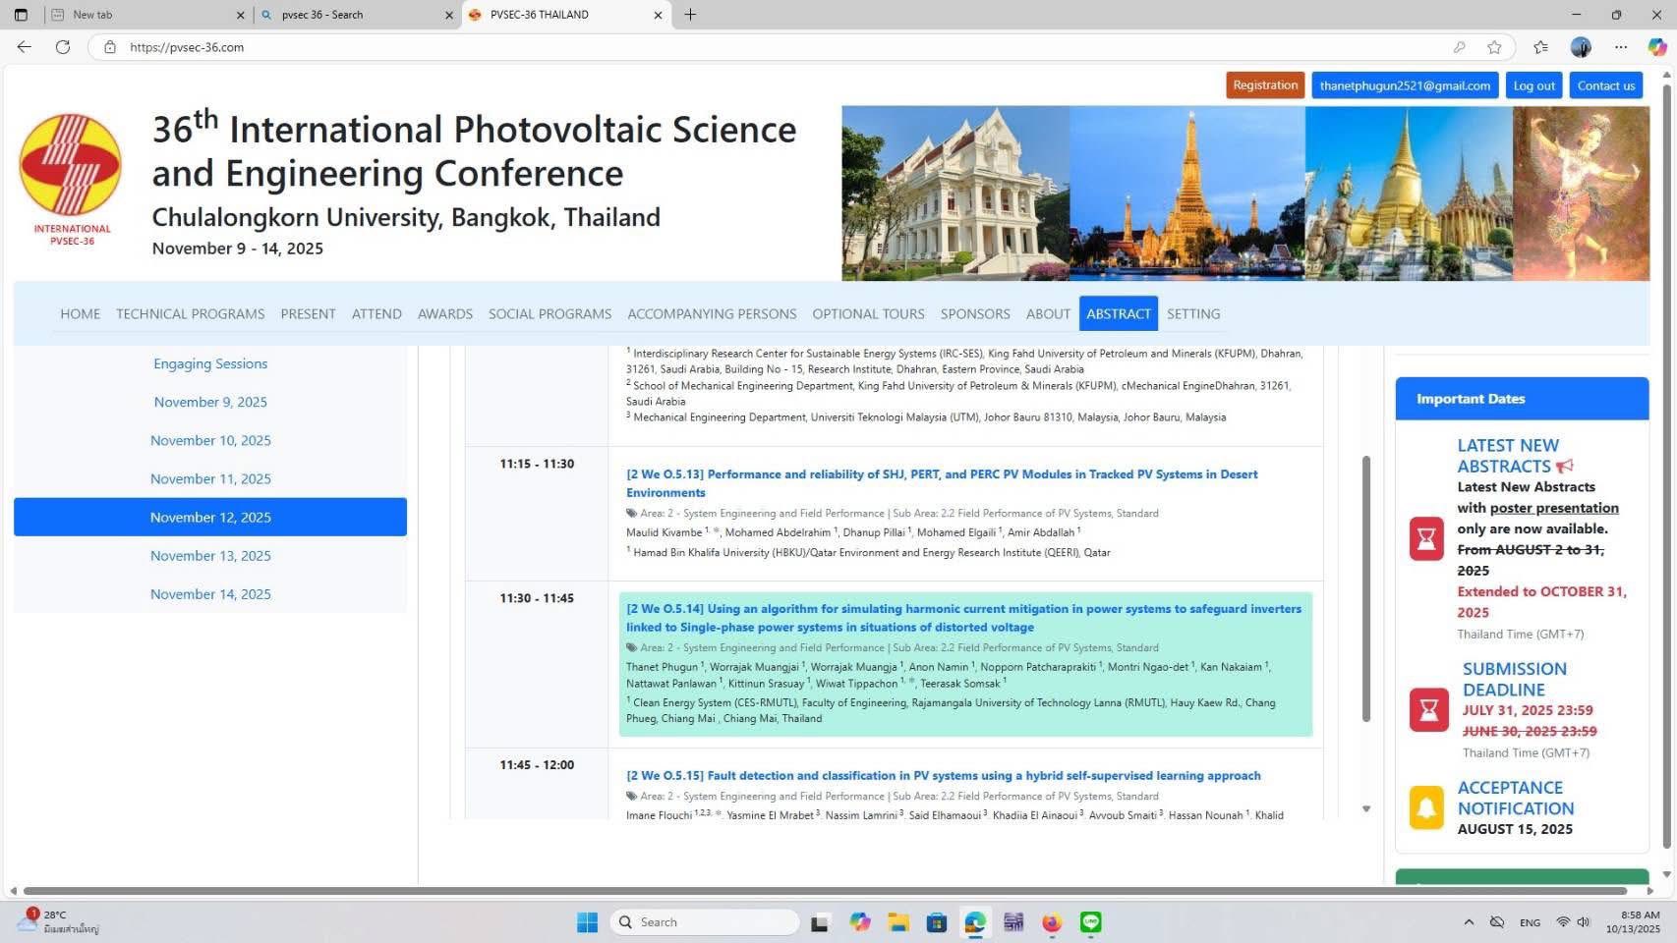Open the TECHNICAL PROGRAMS menu item
Image resolution: width=1677 pixels, height=943 pixels.
tap(190, 314)
